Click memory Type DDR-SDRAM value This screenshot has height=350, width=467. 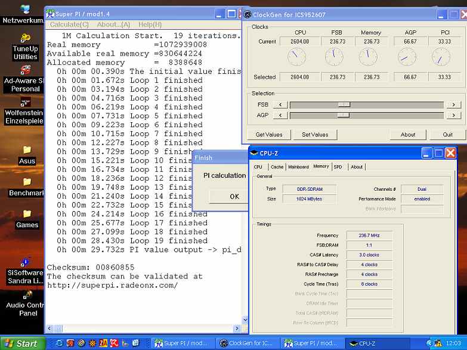(310, 189)
